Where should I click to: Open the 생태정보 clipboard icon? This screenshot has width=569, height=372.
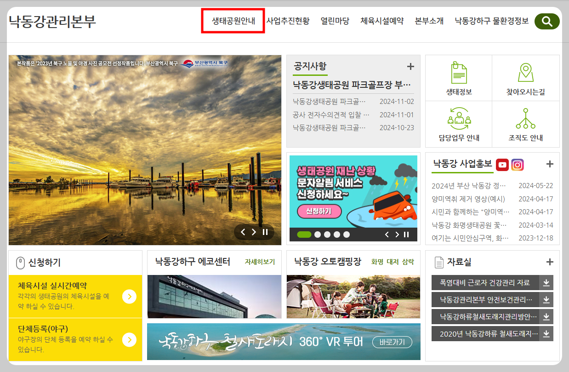point(459,72)
